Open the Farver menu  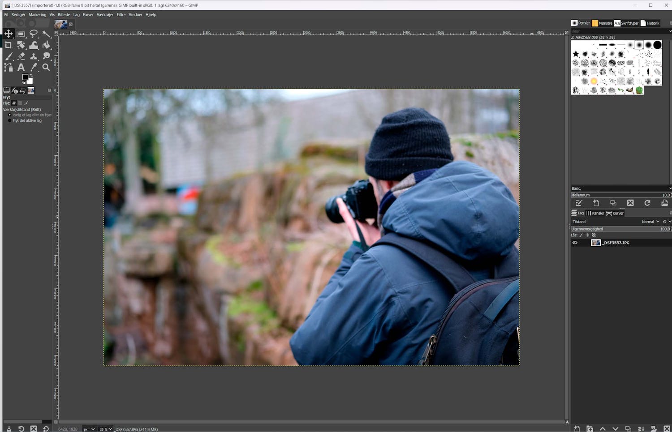point(88,15)
